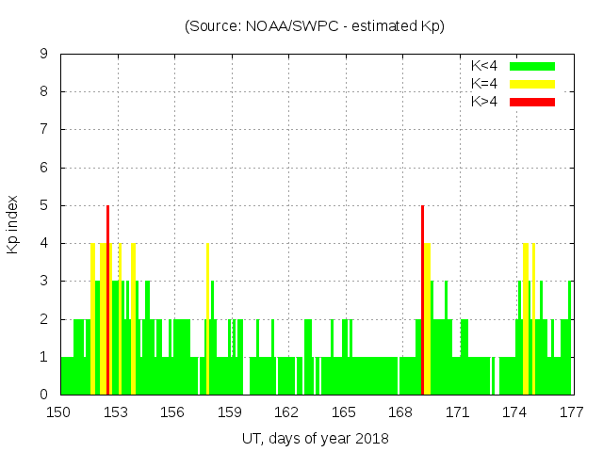603x452 pixels.
Task: Click the x-axis tick label 159
Action: [x=230, y=412]
